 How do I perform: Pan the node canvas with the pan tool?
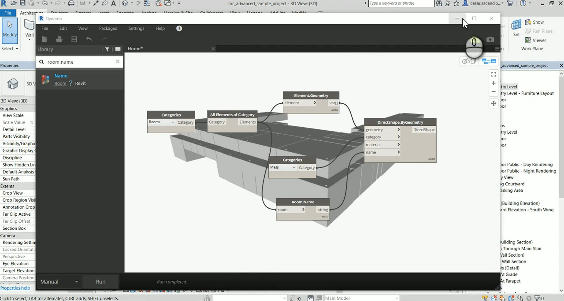point(493,103)
